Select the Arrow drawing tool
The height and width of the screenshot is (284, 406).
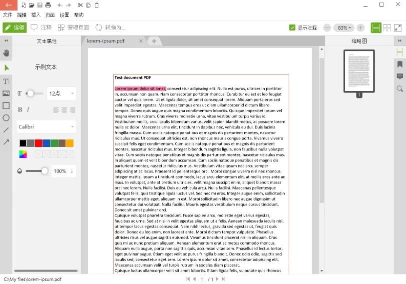(6, 142)
